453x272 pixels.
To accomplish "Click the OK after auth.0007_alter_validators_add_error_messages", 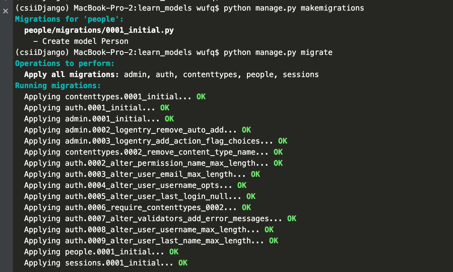I will (x=292, y=219).
